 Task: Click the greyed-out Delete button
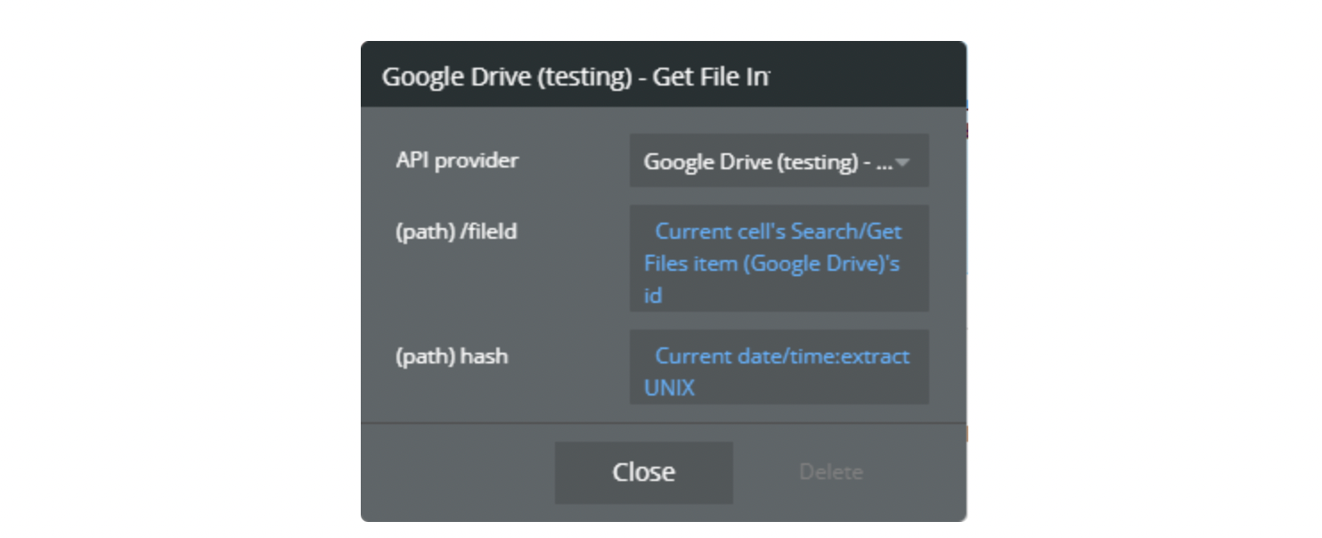coord(830,472)
